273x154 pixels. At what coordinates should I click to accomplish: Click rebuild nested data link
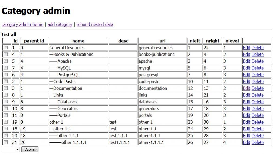[x=95, y=24]
